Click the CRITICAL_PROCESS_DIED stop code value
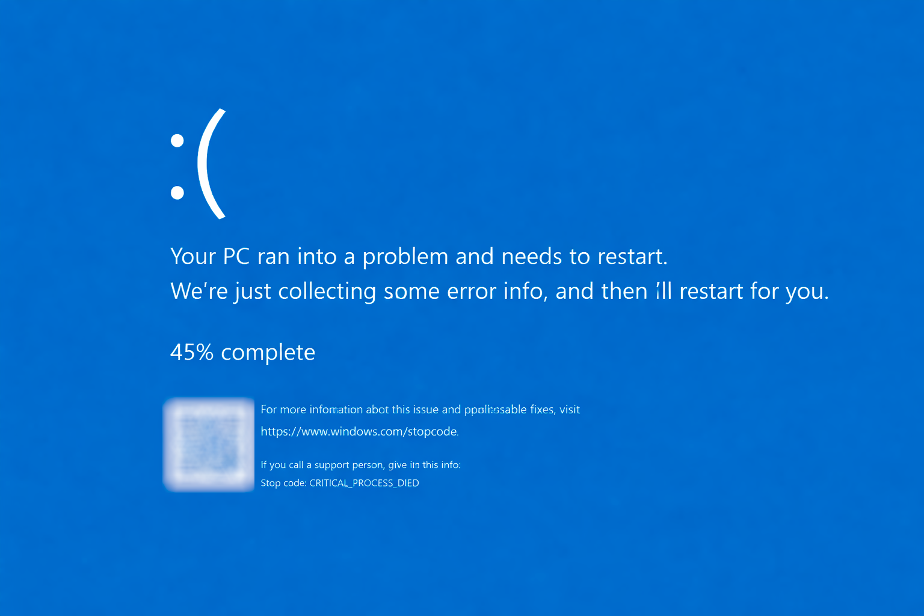 click(x=364, y=483)
